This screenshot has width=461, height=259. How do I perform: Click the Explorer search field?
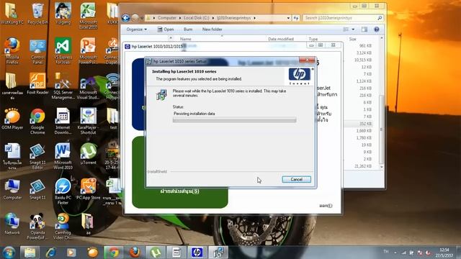point(343,18)
